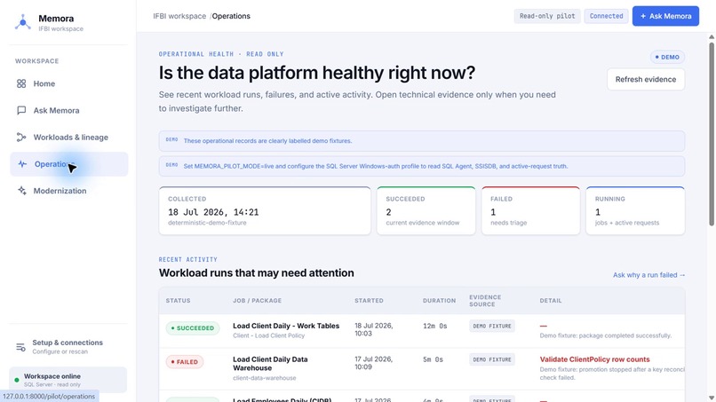716x402 pixels.
Task: Click the Workloads & lineage branch icon
Action: click(x=21, y=138)
